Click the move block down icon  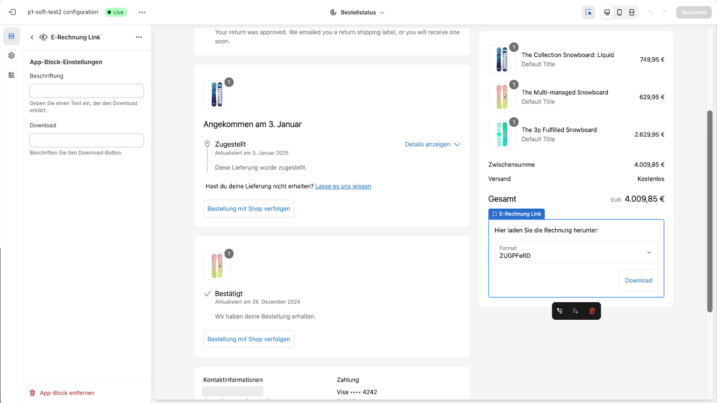click(575, 311)
